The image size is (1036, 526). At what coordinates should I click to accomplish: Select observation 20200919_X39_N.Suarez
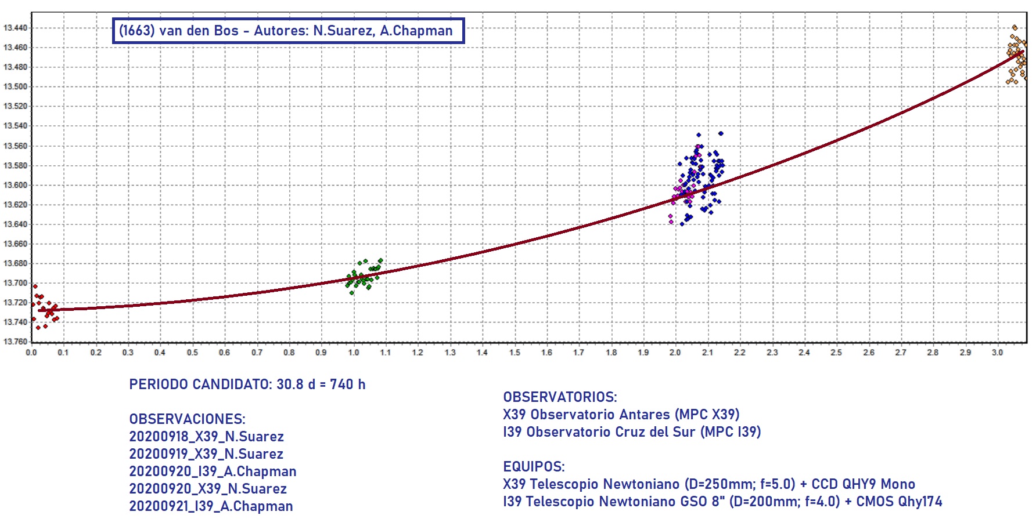[206, 454]
